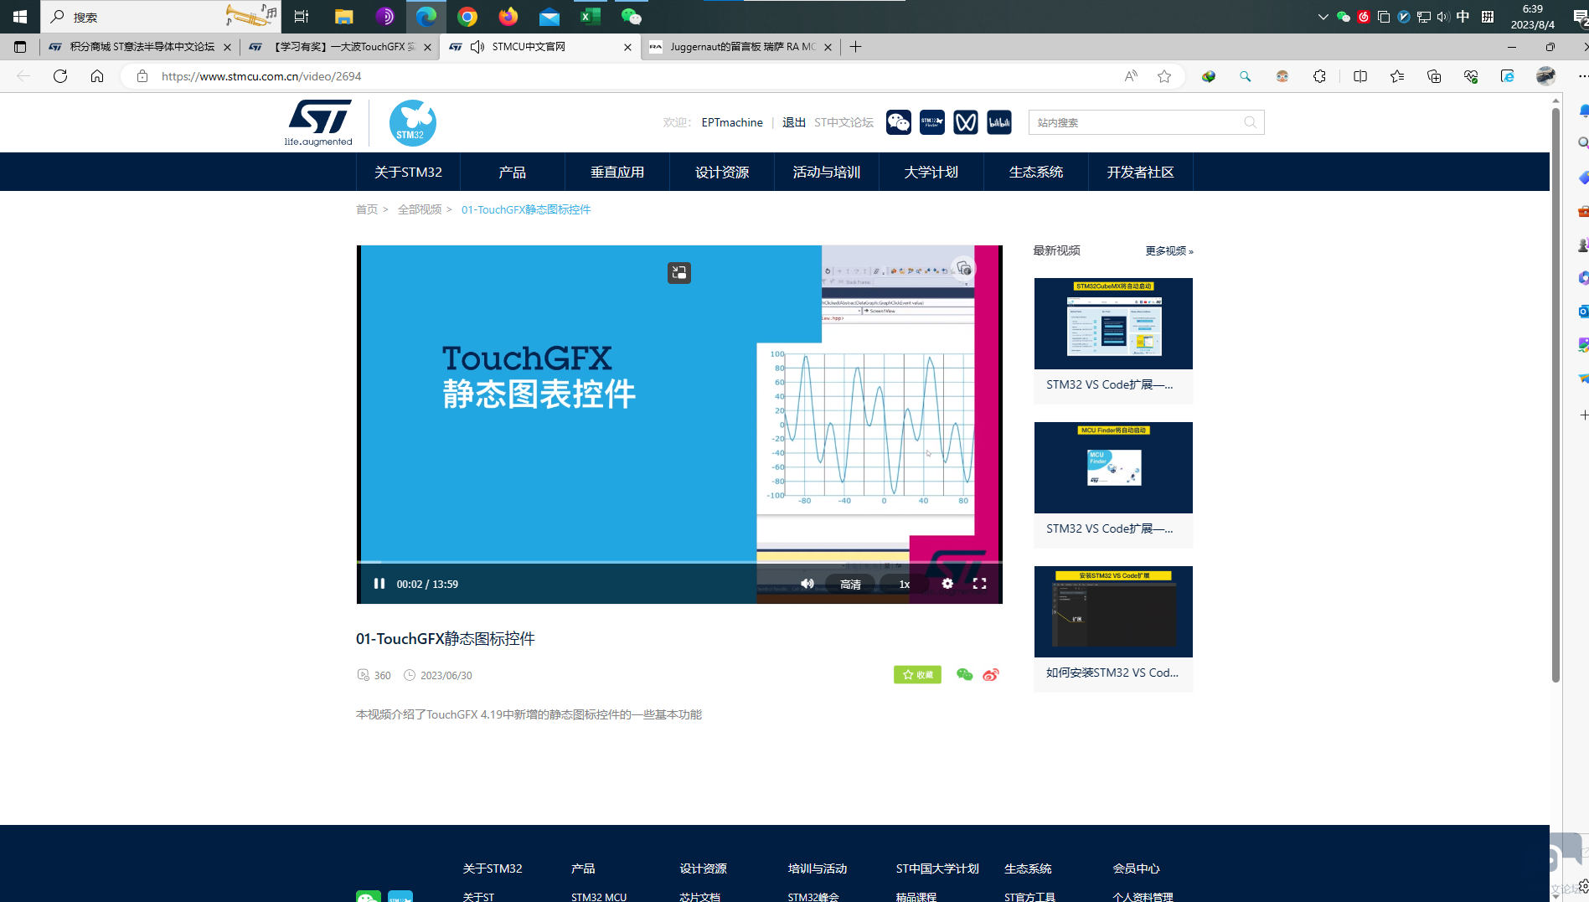Open the 设计资源 navigation menu
1589x902 pixels.
[x=722, y=172]
